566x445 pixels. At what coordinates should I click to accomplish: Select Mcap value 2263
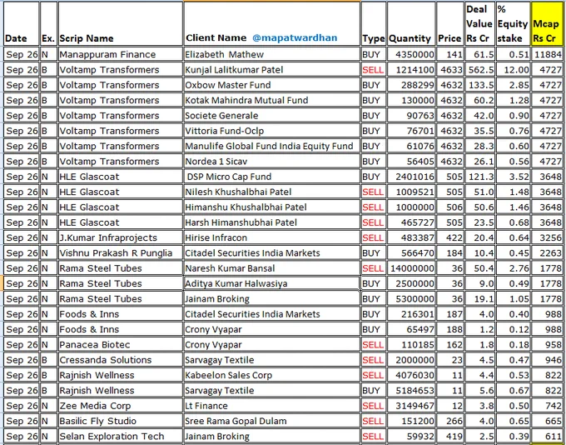(547, 253)
